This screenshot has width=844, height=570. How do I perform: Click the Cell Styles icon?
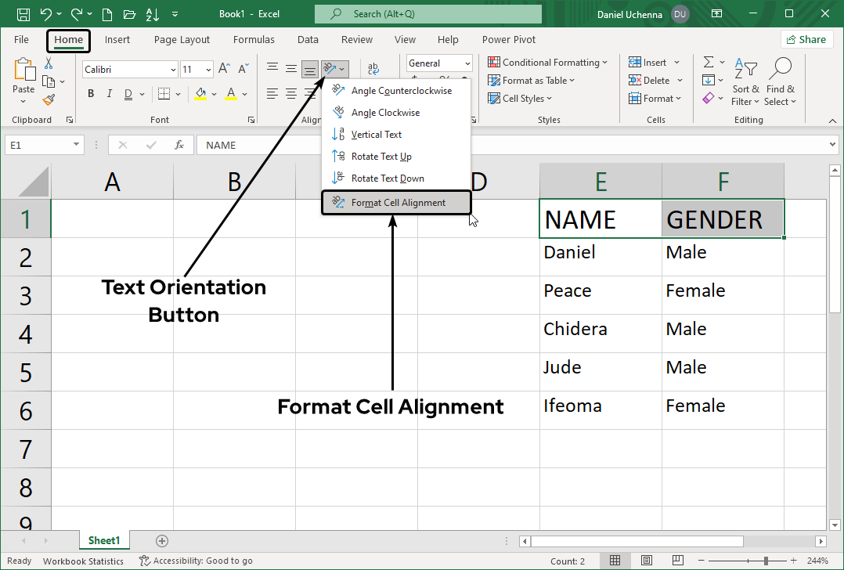[x=519, y=98]
